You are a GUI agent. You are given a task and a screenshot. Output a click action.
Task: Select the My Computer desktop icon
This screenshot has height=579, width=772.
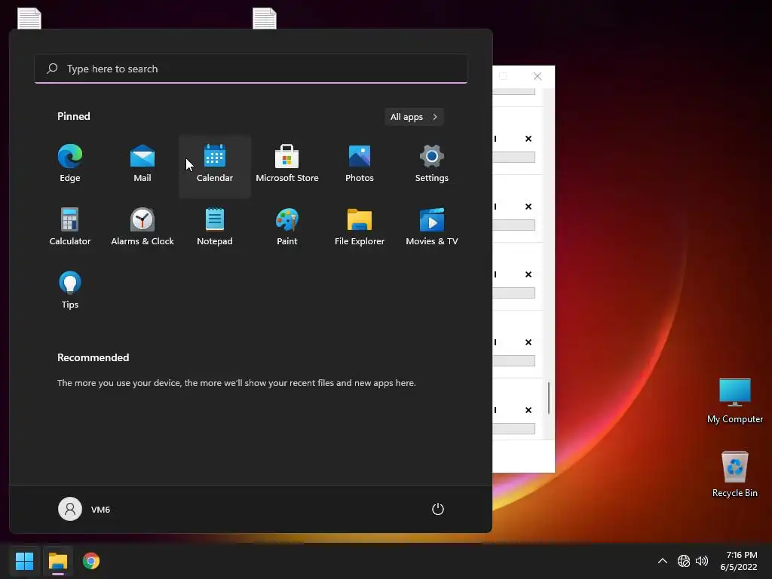point(734,401)
